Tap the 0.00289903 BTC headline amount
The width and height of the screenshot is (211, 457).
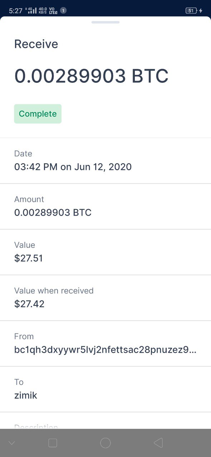[91, 76]
